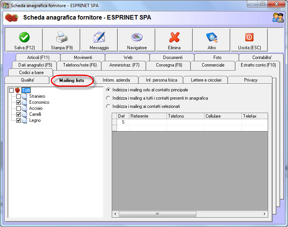This screenshot has height=227, width=288.
Task: Click the users icon in header
Action: pos(278,18)
